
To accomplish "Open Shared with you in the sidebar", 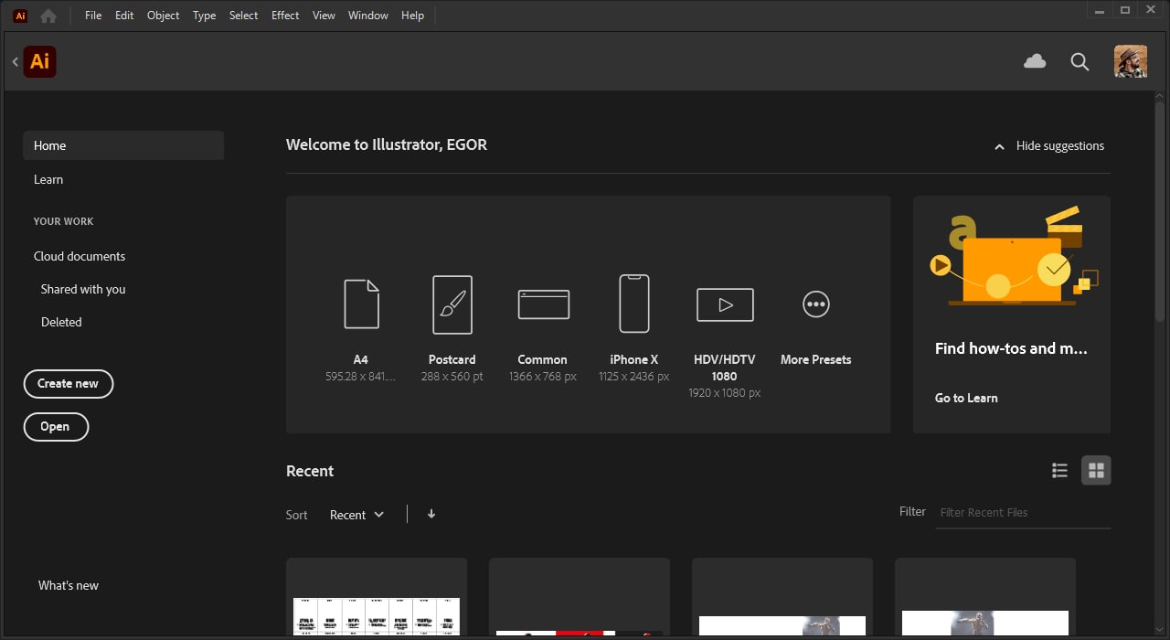I will [83, 289].
